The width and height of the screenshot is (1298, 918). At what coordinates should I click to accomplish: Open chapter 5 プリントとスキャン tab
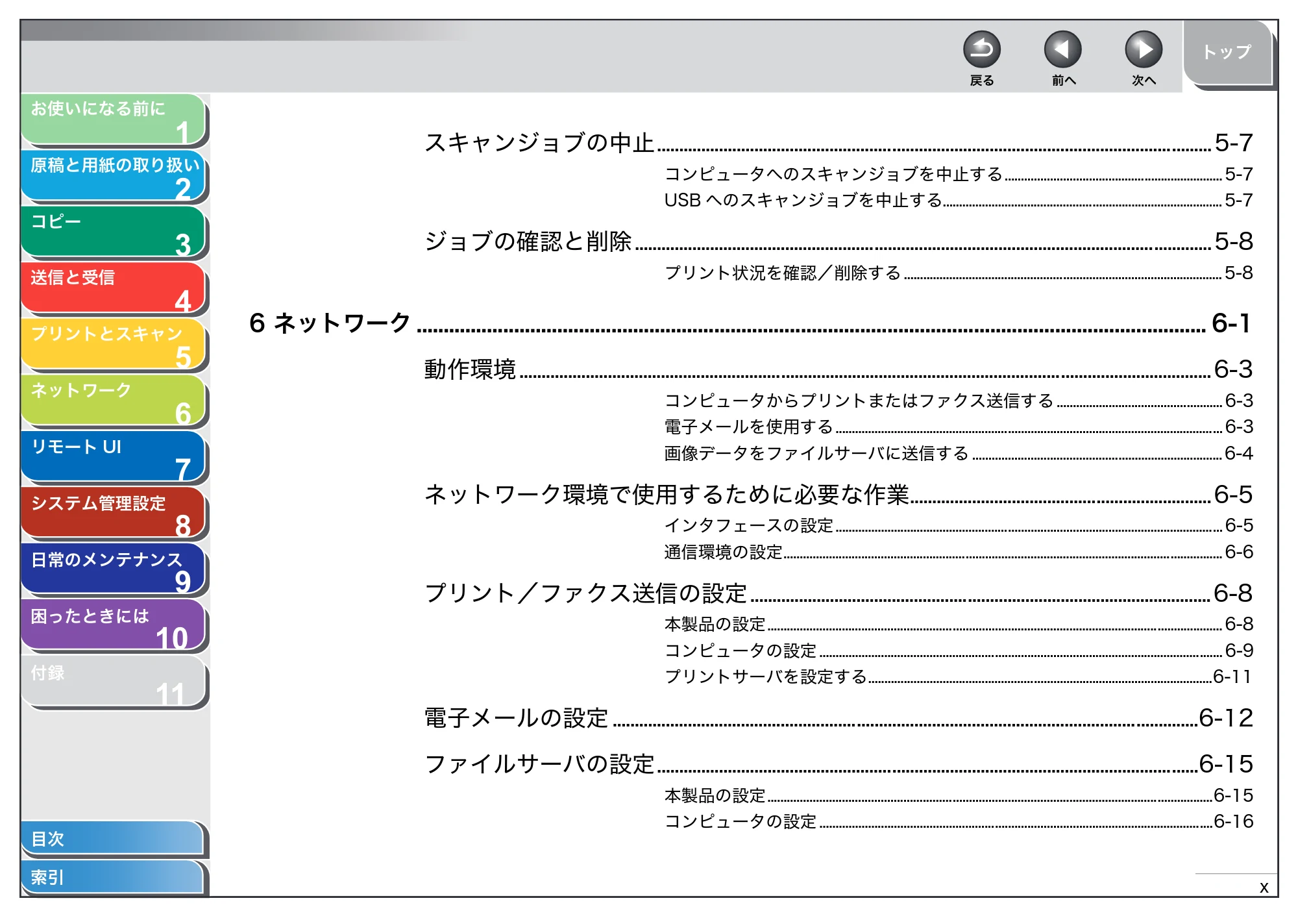pyautogui.click(x=114, y=345)
